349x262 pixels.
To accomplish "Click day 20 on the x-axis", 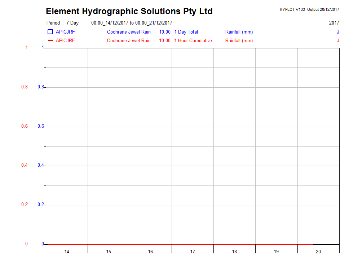I will pyautogui.click(x=318, y=252).
